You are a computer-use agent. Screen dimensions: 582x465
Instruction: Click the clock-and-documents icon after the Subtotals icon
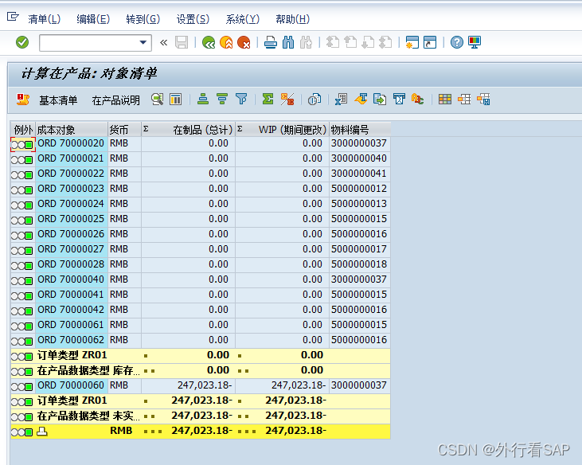tap(314, 100)
